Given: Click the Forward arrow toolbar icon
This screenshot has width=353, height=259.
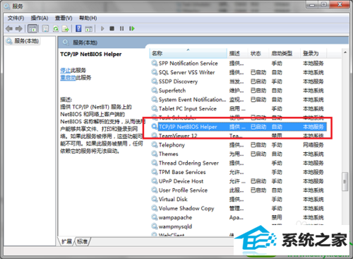Looking at the screenshot, I should pyautogui.click(x=19, y=28).
